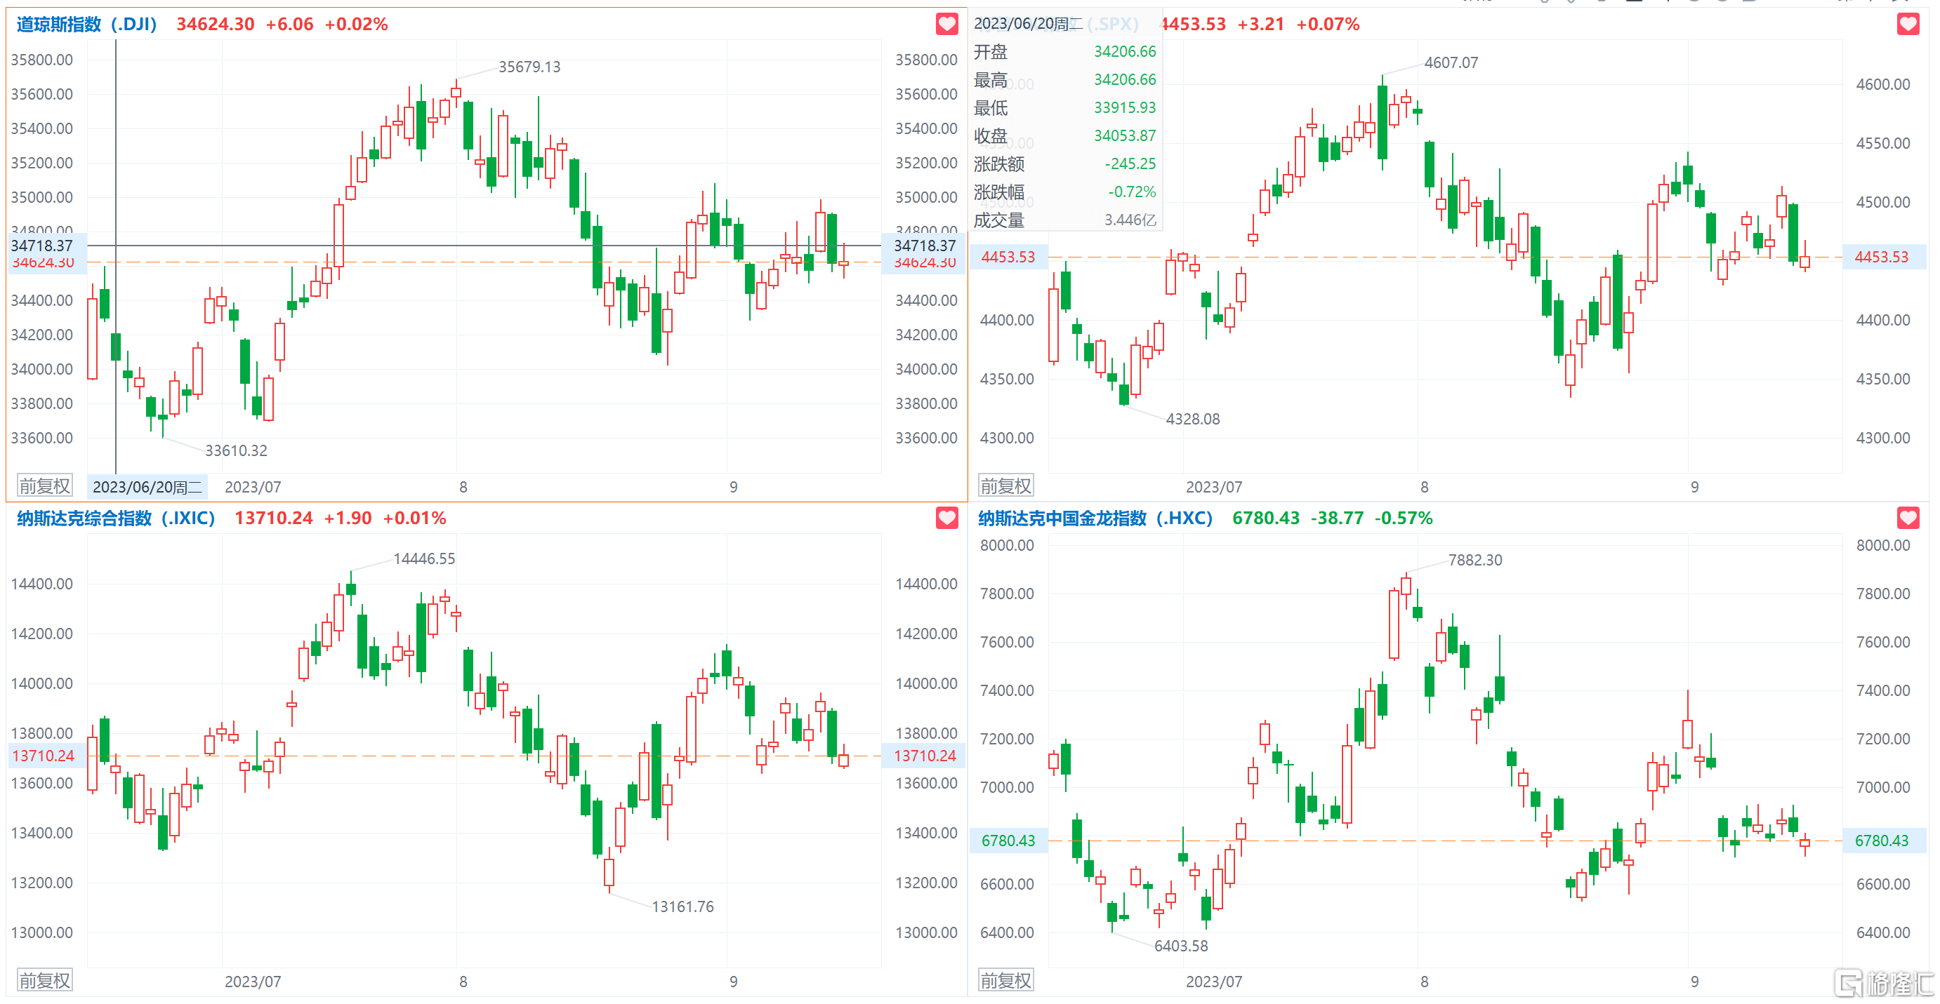The image size is (1940, 1004).
Task: Click the S&P high annotation 4607.07
Action: tap(1451, 62)
